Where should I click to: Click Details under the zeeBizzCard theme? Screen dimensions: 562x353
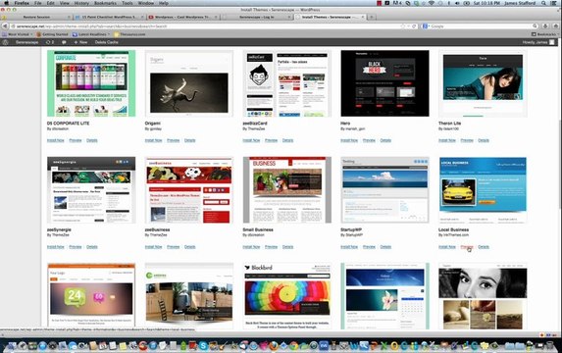pos(287,140)
